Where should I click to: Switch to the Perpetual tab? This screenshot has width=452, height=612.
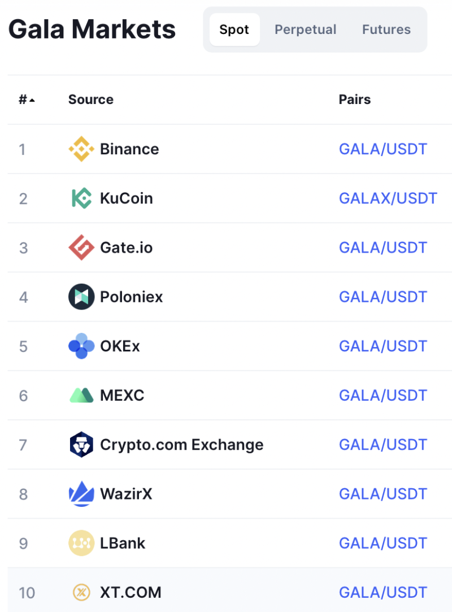pyautogui.click(x=305, y=29)
